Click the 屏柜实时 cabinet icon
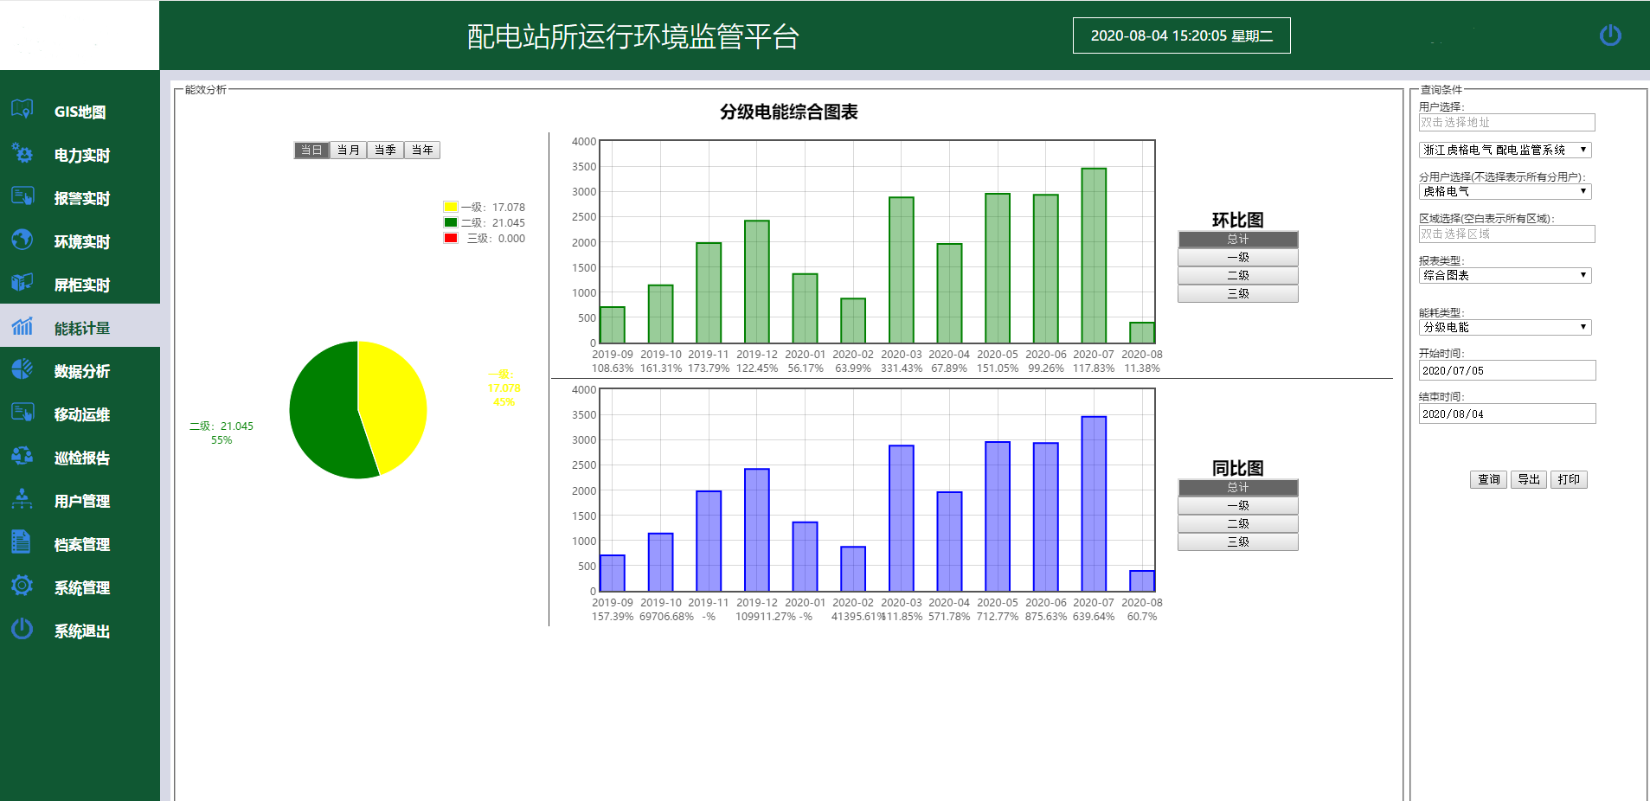The image size is (1650, 801). (22, 283)
